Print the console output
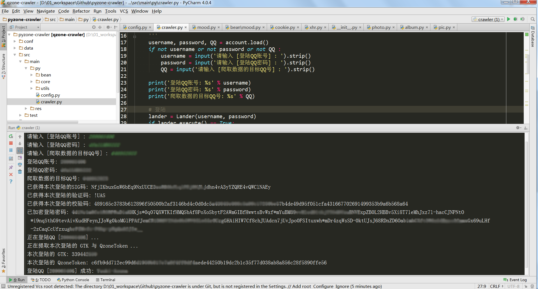This screenshot has height=289, width=538. (20, 165)
